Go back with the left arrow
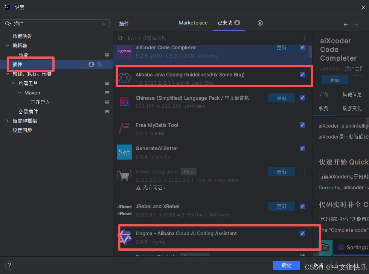The width and height of the screenshot is (369, 274). pos(346,24)
